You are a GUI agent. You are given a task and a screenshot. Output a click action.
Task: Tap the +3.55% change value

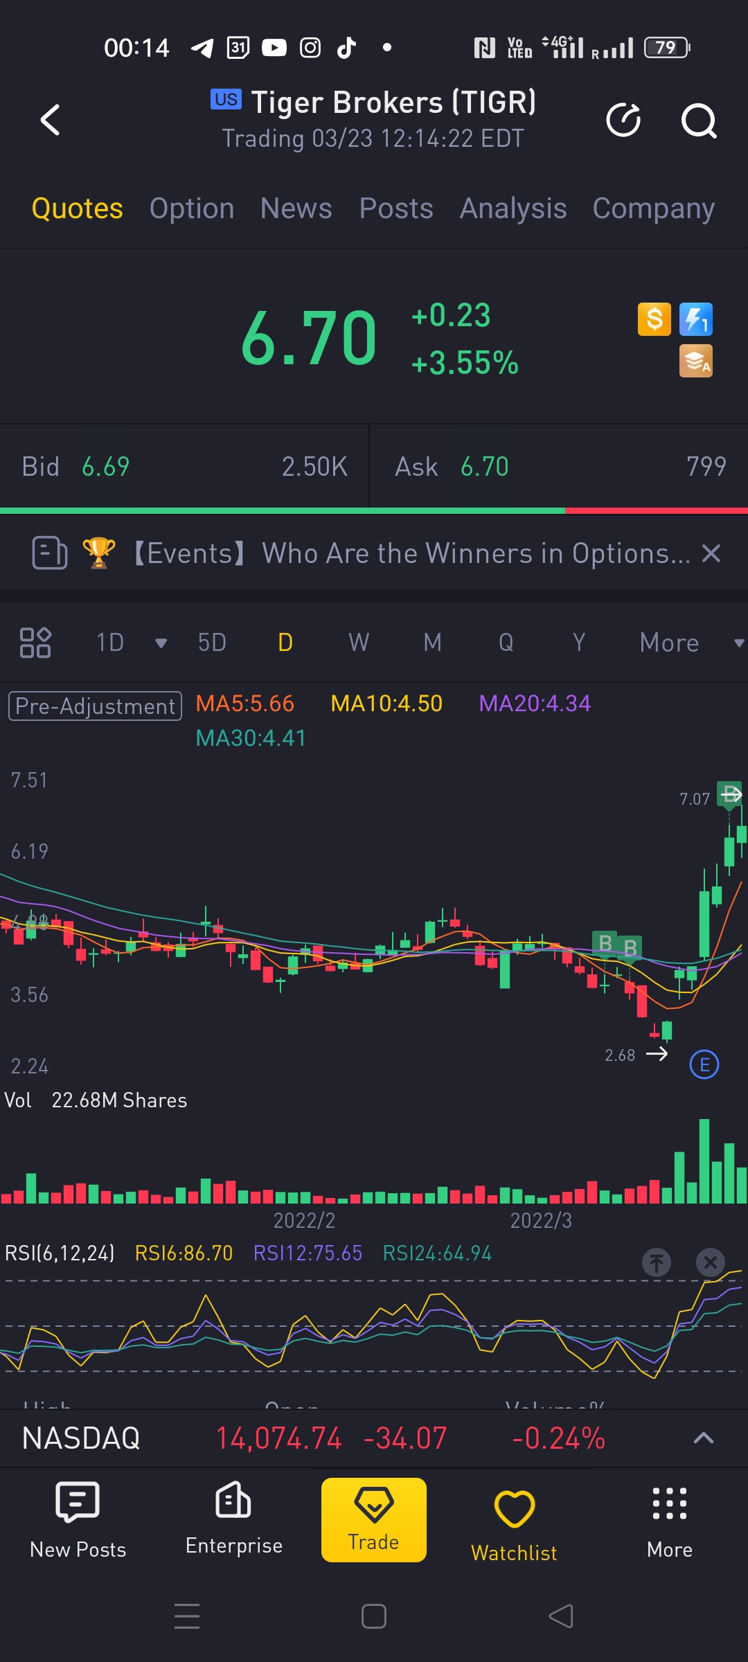pyautogui.click(x=465, y=363)
